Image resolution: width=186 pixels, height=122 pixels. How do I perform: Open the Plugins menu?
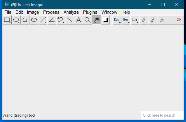click(90, 12)
